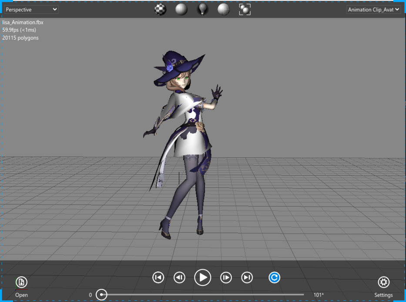
Task: Open a file with the Open button
Action: [21, 287]
